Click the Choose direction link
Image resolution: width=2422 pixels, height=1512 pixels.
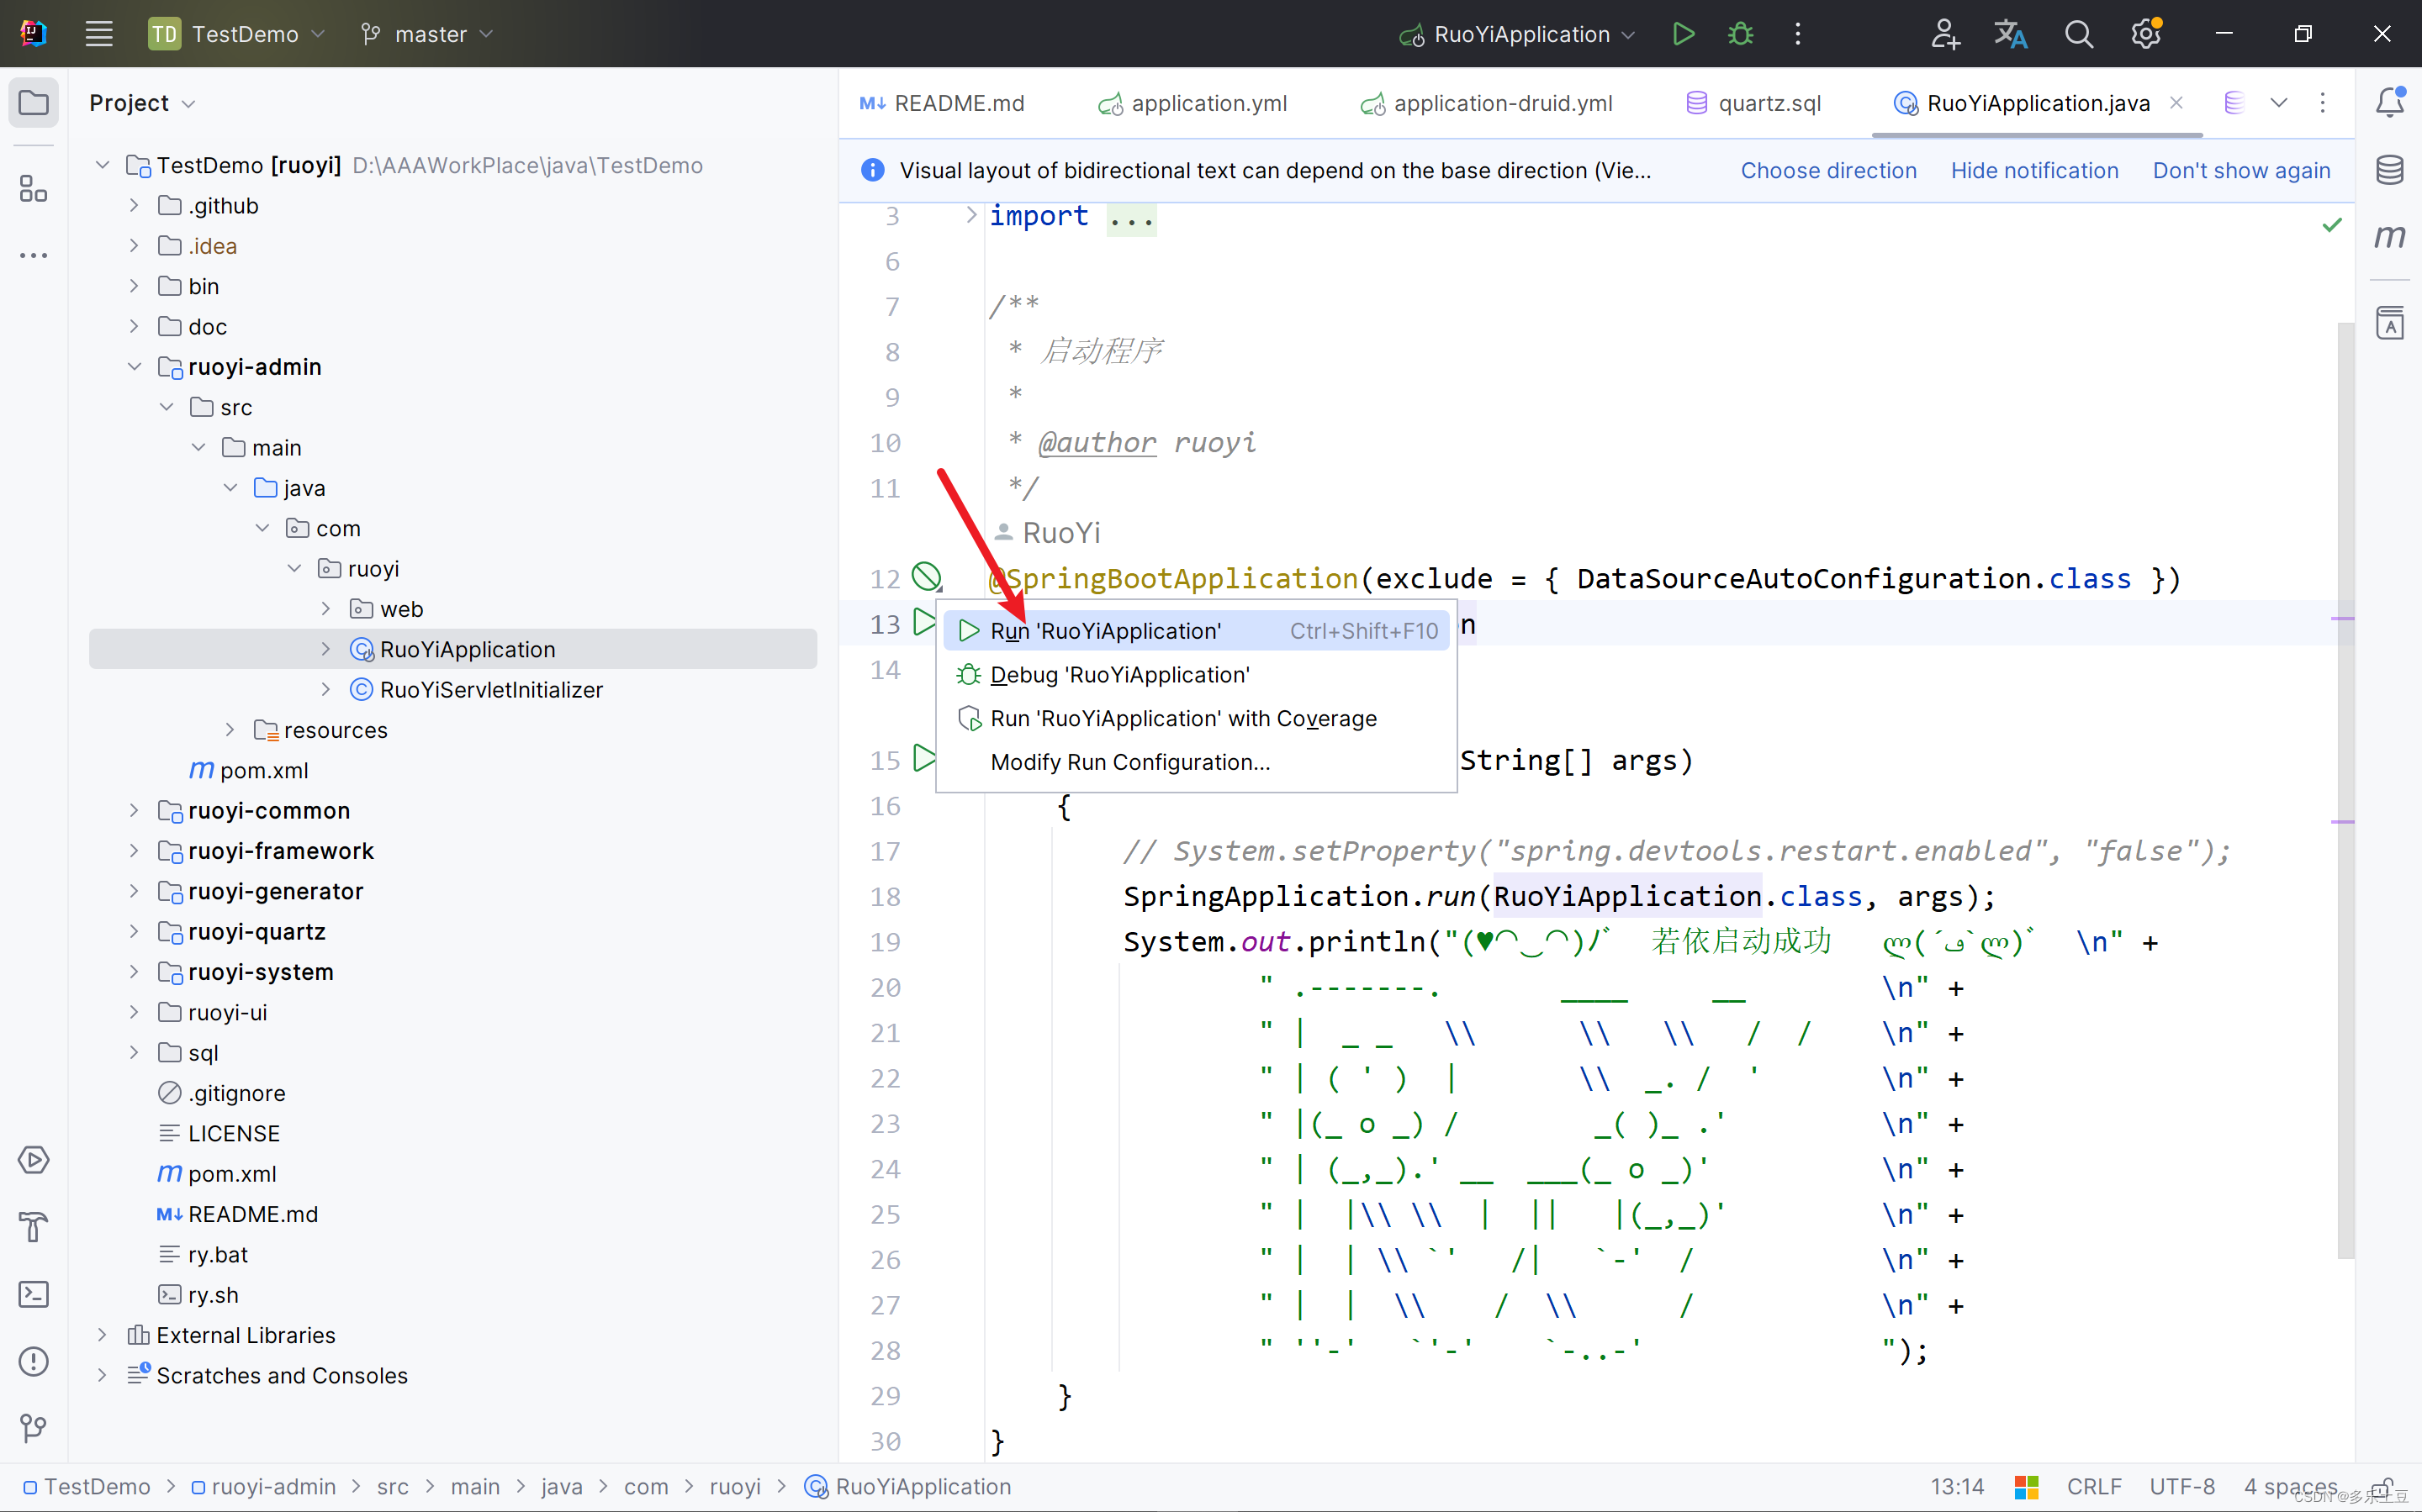pyautogui.click(x=1827, y=170)
